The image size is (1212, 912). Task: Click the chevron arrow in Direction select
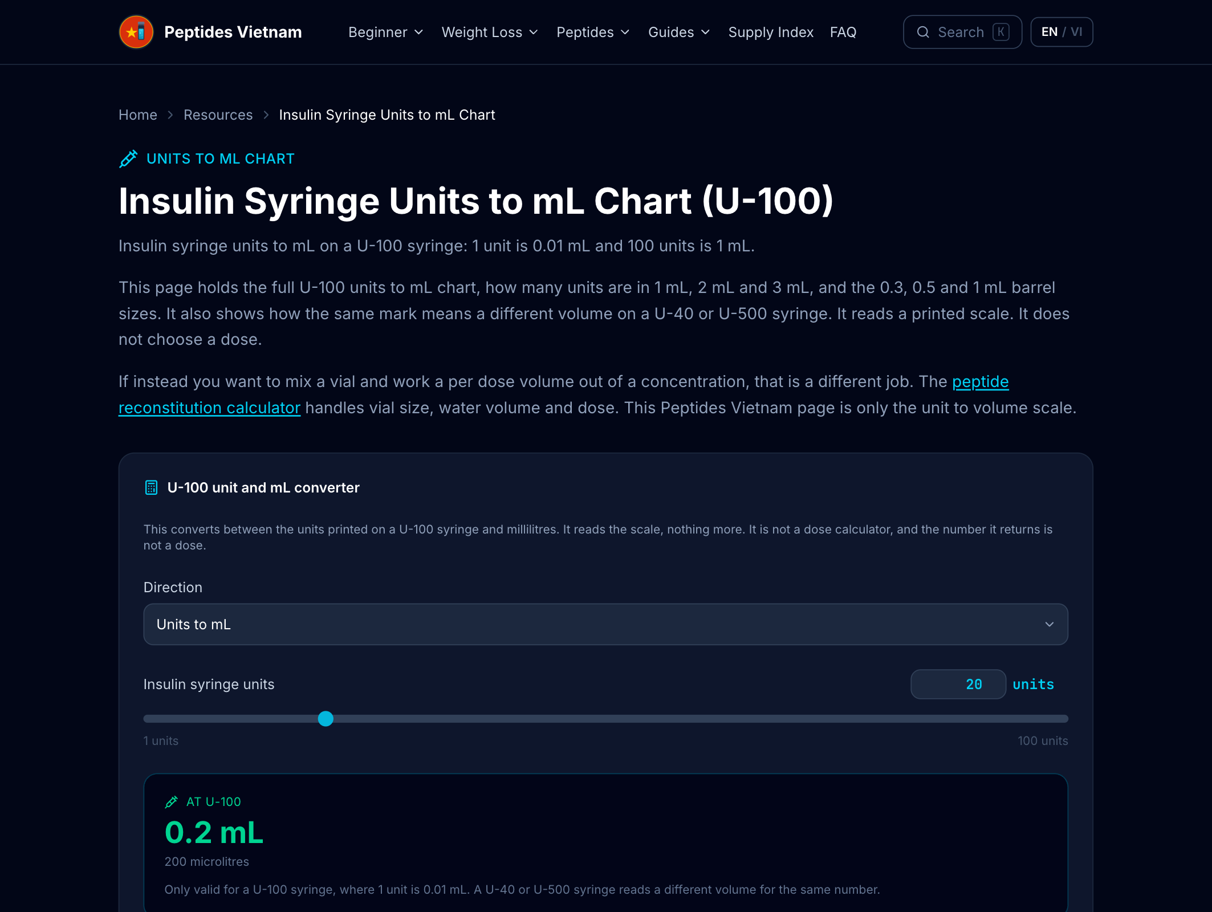tap(1049, 624)
